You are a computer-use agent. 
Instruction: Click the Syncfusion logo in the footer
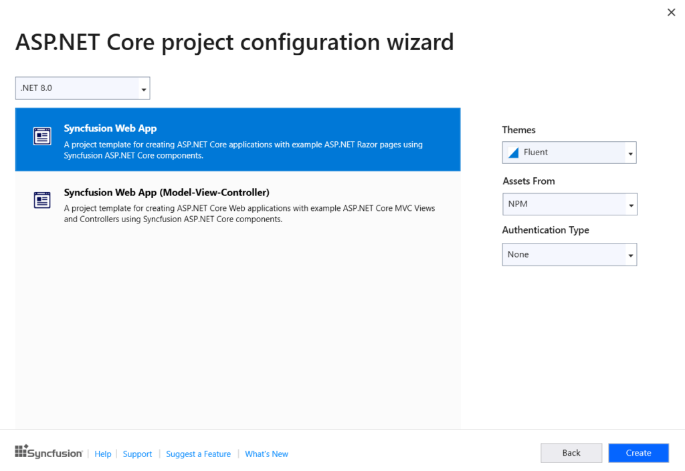click(47, 452)
